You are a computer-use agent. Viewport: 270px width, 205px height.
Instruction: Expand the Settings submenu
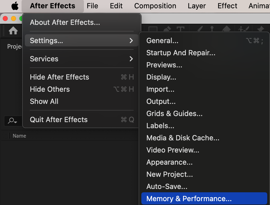tap(80, 41)
